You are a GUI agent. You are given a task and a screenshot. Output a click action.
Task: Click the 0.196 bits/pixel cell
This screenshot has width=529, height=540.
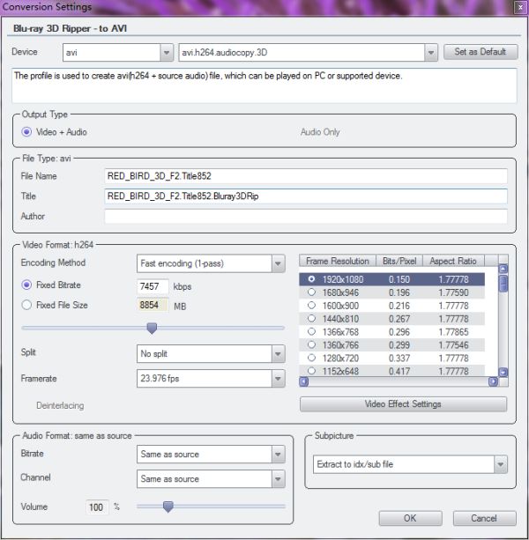399,292
